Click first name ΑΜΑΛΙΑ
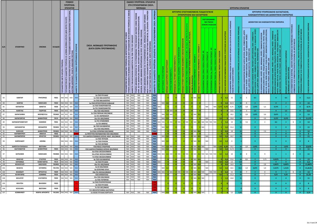The height and width of the screenshot is (224, 317). click(x=43, y=134)
